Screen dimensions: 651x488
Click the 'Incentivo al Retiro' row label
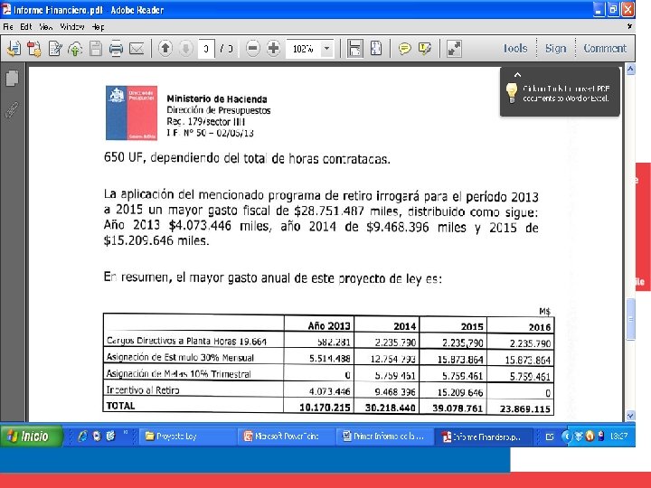pos(143,389)
